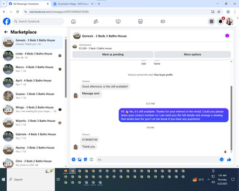The width and height of the screenshot is (239, 191).
Task: Reload the page
Action: pyautogui.click(x=18, y=11)
